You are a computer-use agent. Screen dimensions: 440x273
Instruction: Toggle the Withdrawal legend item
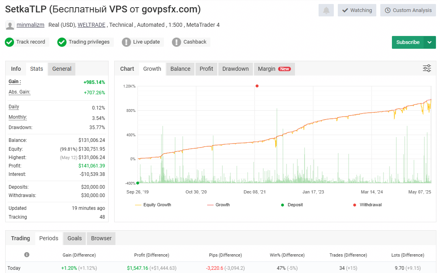tap(367, 205)
